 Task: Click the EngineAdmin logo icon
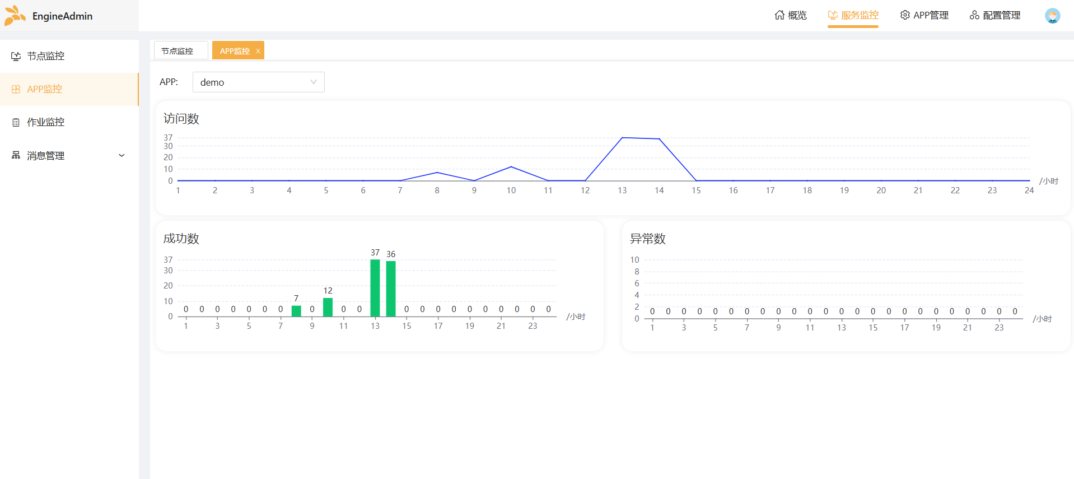click(15, 16)
